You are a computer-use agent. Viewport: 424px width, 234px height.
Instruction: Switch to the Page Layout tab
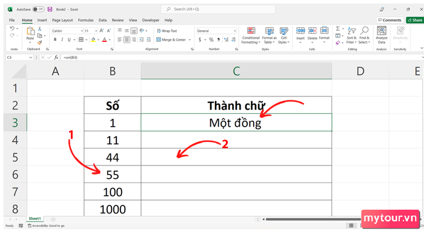[62, 20]
